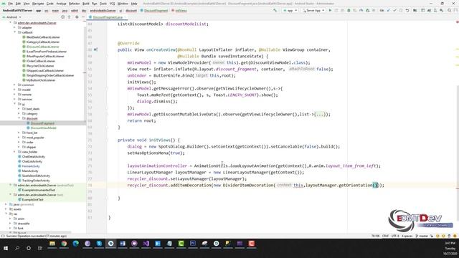Click the initViews breadcrumb
Viewport: 459px width, 258px height.
pos(179,11)
